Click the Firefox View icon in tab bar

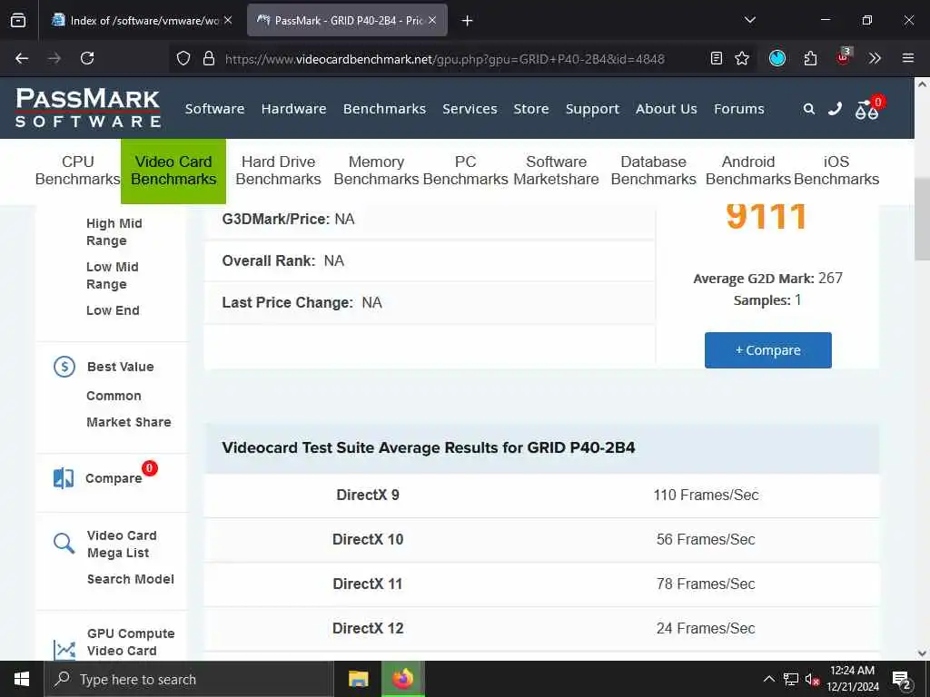click(18, 20)
